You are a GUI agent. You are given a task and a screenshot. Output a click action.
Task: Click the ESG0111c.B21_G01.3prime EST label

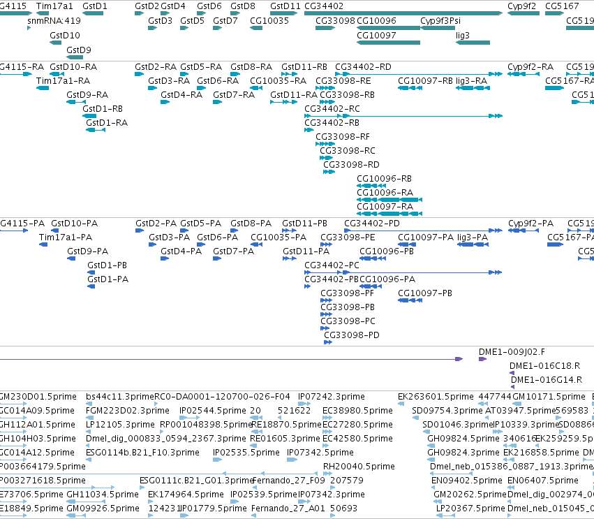[x=197, y=481]
